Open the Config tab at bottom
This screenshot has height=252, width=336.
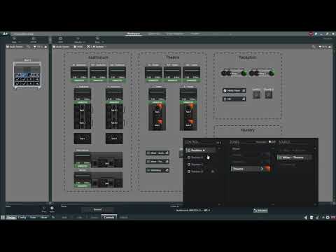point(22,217)
